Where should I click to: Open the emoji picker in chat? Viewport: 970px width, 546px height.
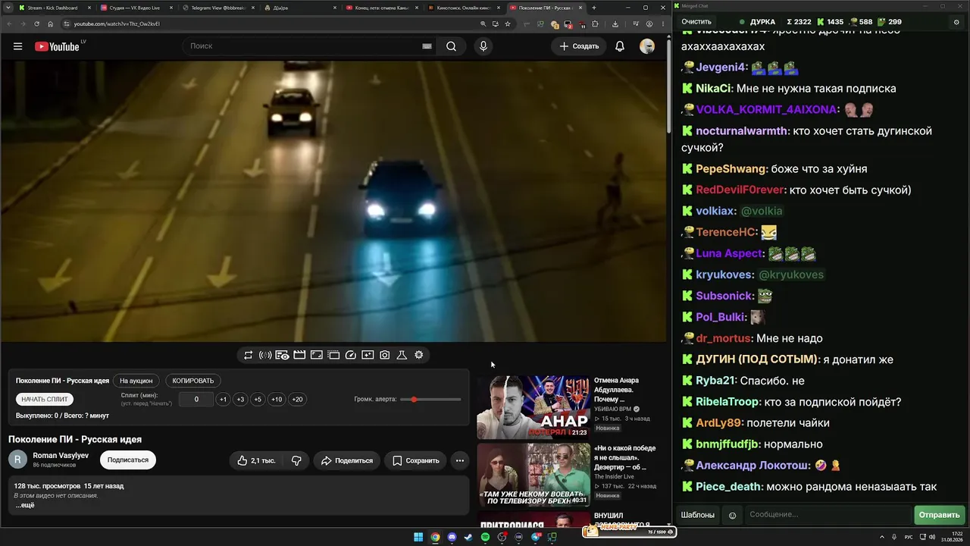click(x=732, y=515)
